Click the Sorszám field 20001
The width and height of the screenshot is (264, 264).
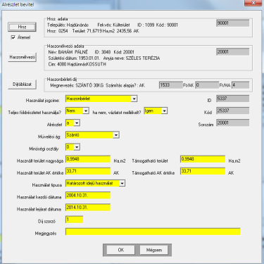click(233, 122)
